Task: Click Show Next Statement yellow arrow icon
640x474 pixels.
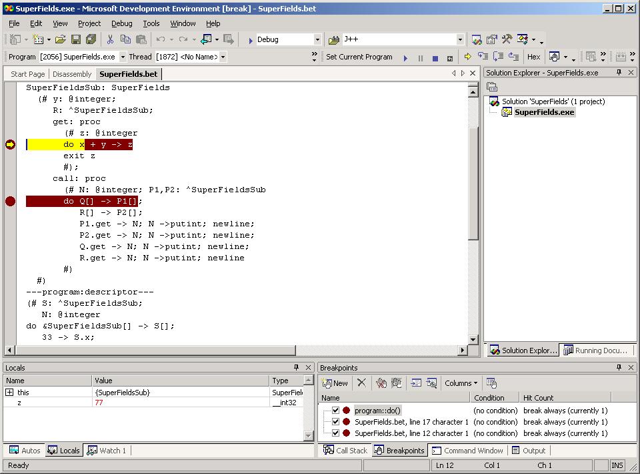Action: pyautogui.click(x=467, y=57)
